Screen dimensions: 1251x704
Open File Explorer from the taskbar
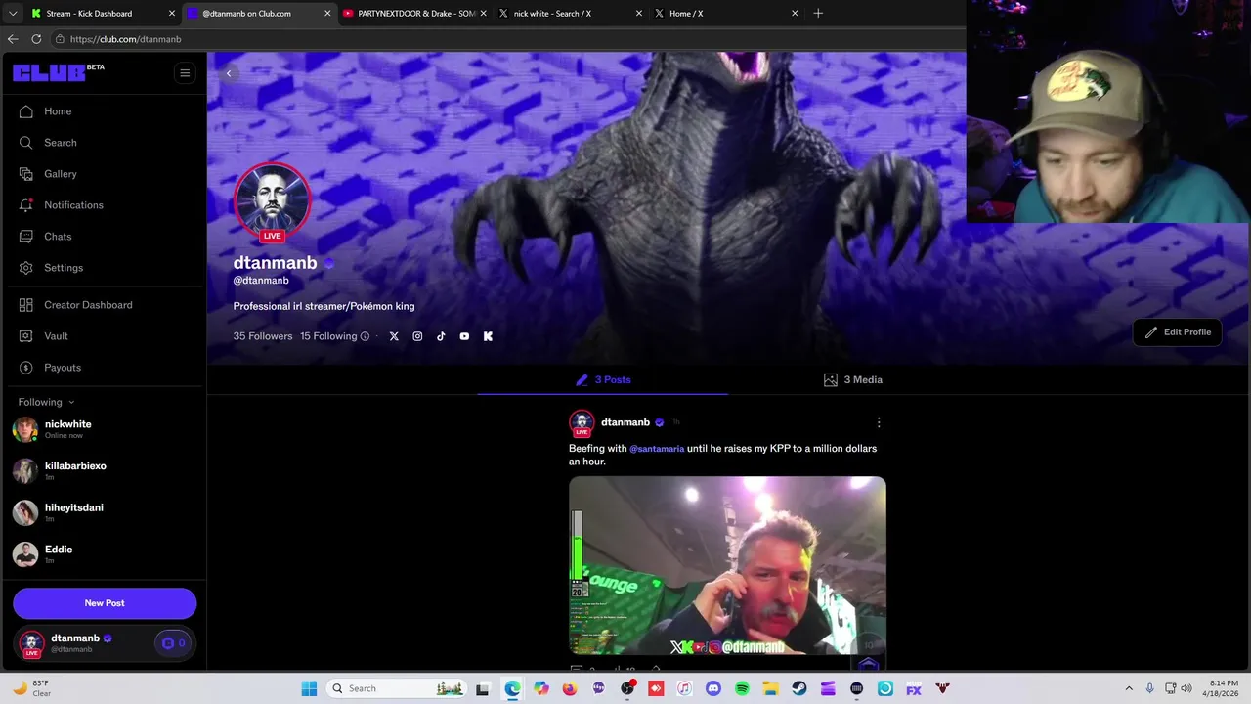point(770,688)
